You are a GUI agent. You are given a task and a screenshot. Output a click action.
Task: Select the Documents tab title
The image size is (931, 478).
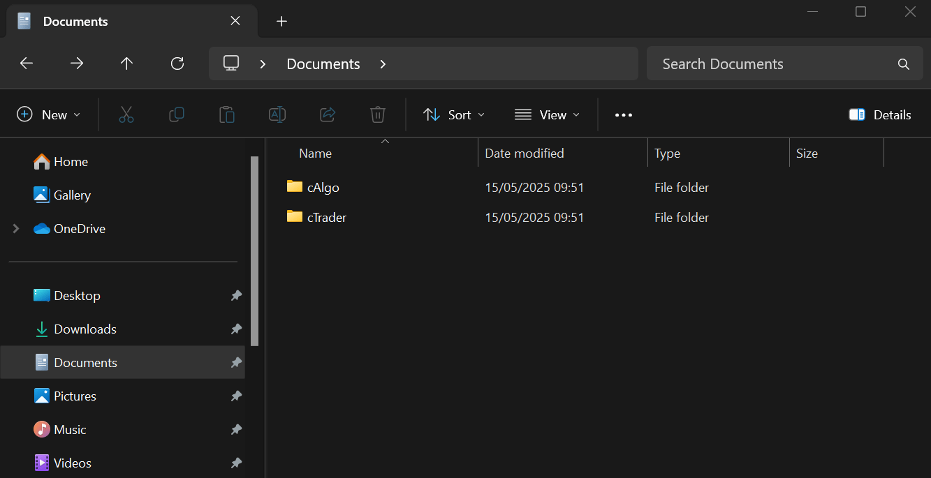coord(75,21)
